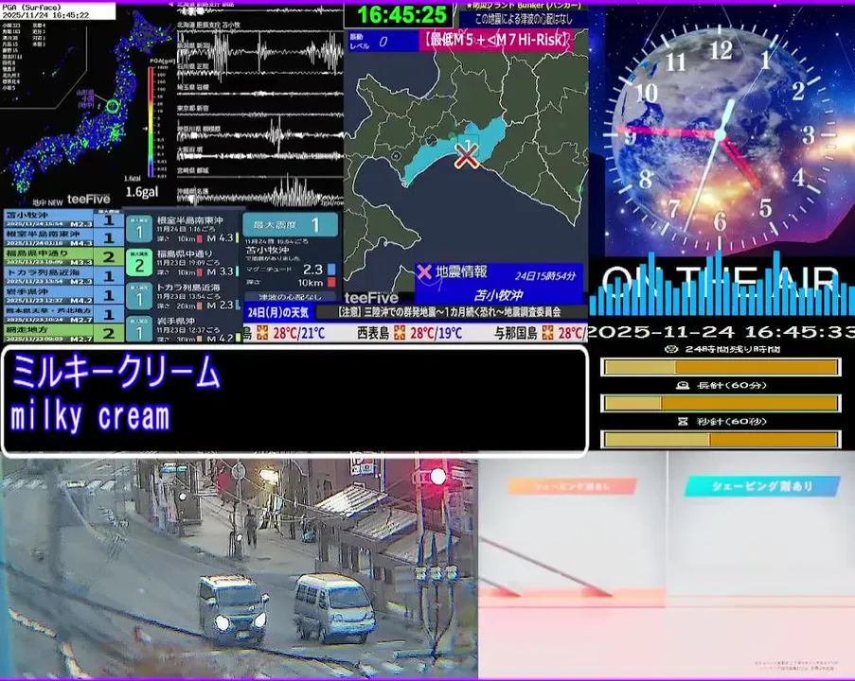Click the sun icon next to 与那国島 weather
Screen dimensions: 855x681
[547, 332]
